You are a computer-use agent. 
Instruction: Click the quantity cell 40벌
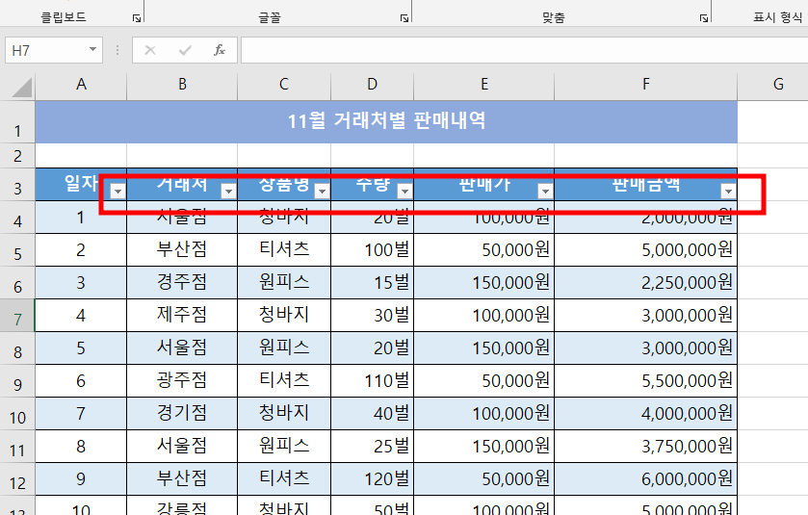pyautogui.click(x=372, y=413)
